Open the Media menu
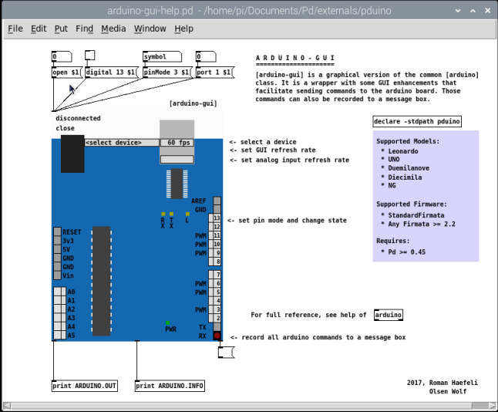 pos(113,29)
